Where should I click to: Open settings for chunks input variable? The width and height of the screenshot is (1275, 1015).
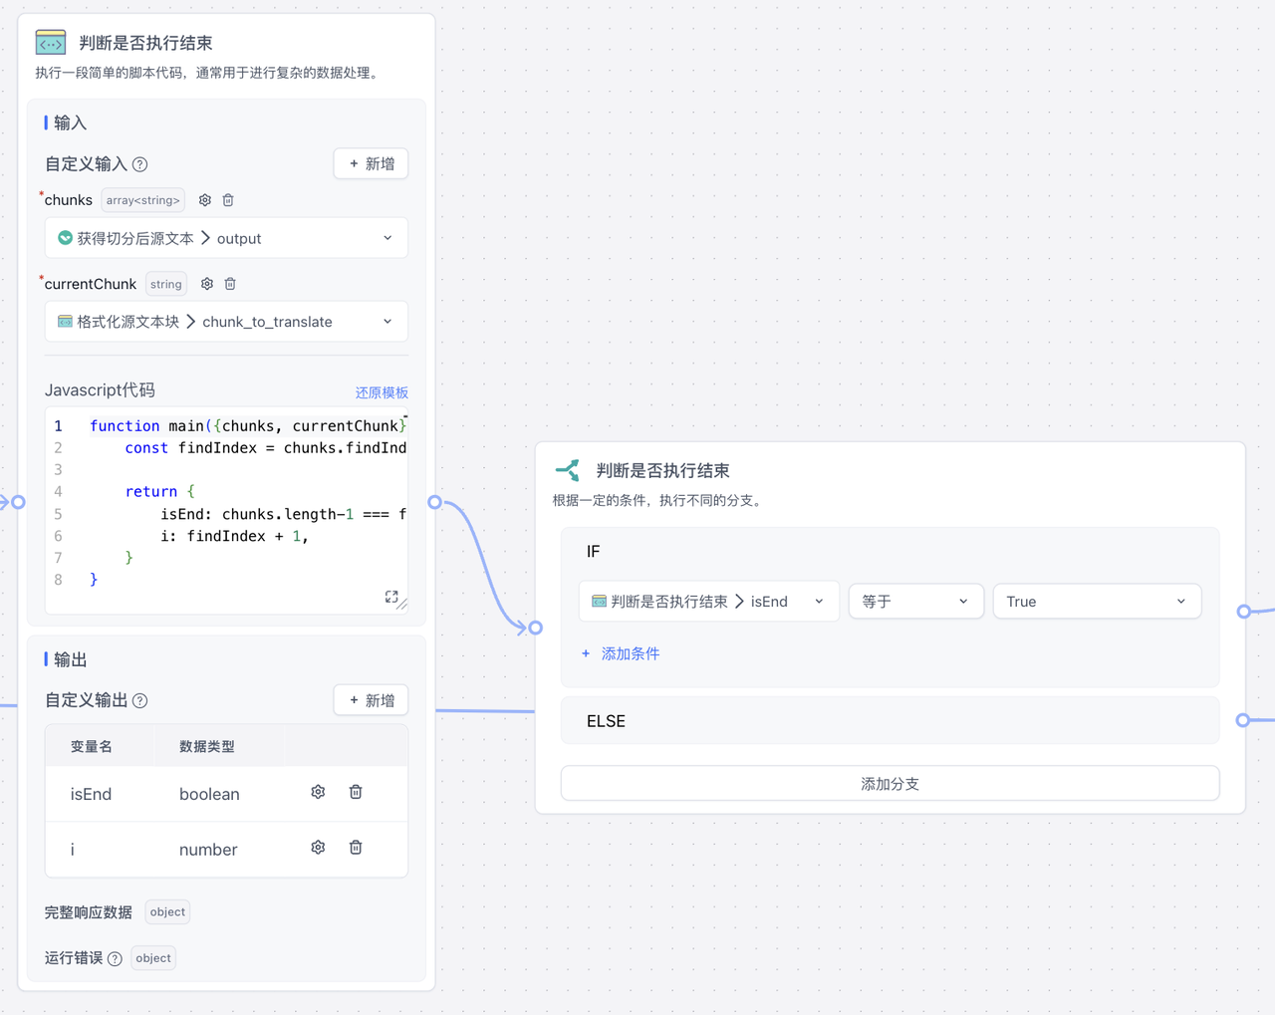pyautogui.click(x=205, y=200)
